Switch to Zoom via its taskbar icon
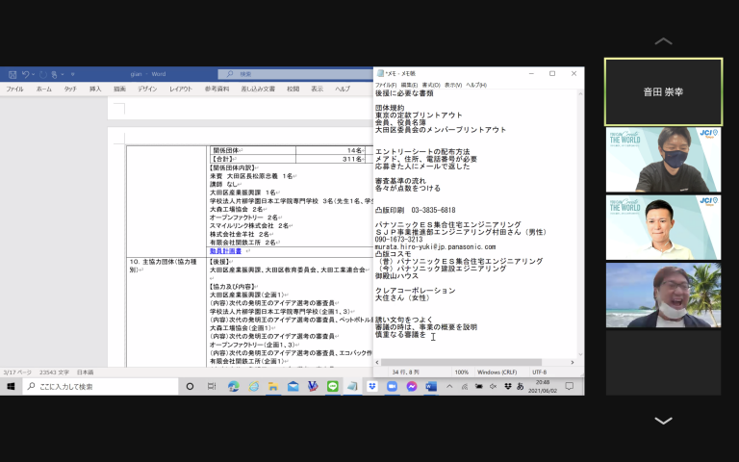Image resolution: width=739 pixels, height=462 pixels. [392, 386]
